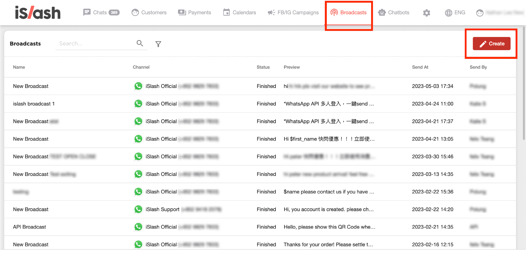Click WhatsApp icon in iSlash Support row
The height and width of the screenshot is (253, 526).
point(138,209)
